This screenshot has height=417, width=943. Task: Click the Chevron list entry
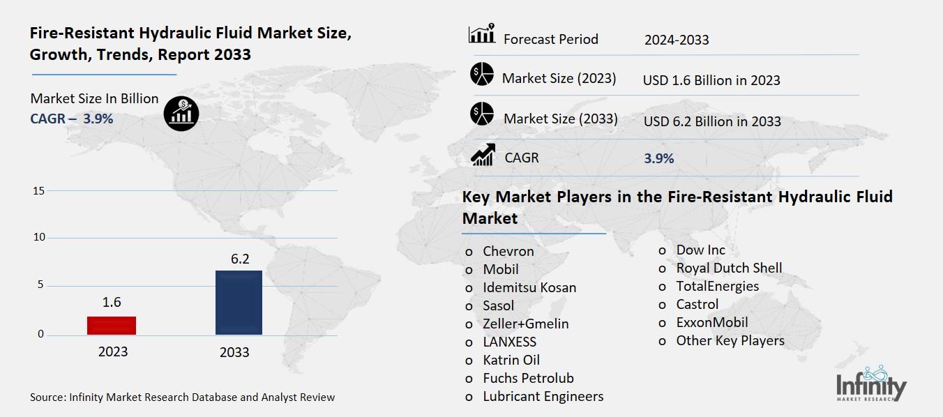[x=508, y=251]
